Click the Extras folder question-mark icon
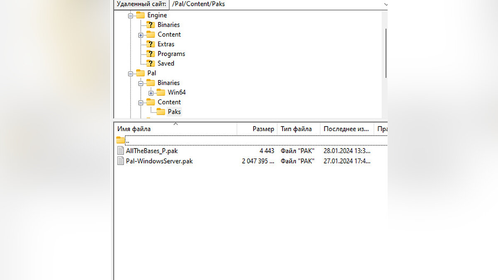Viewport: 498px width, 280px height. 150,44
